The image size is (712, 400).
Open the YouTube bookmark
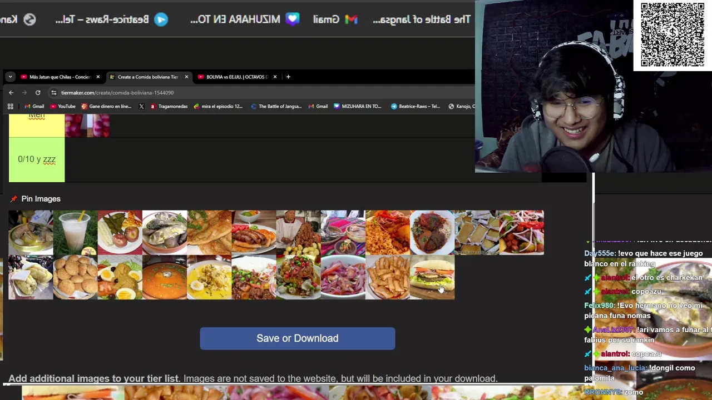(63, 106)
